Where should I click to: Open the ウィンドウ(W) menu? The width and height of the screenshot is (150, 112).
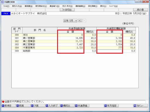113,6
